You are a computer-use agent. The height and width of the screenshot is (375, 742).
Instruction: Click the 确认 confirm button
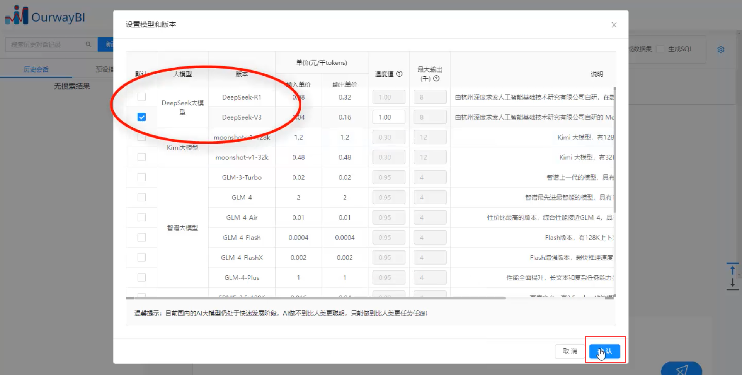(x=605, y=351)
